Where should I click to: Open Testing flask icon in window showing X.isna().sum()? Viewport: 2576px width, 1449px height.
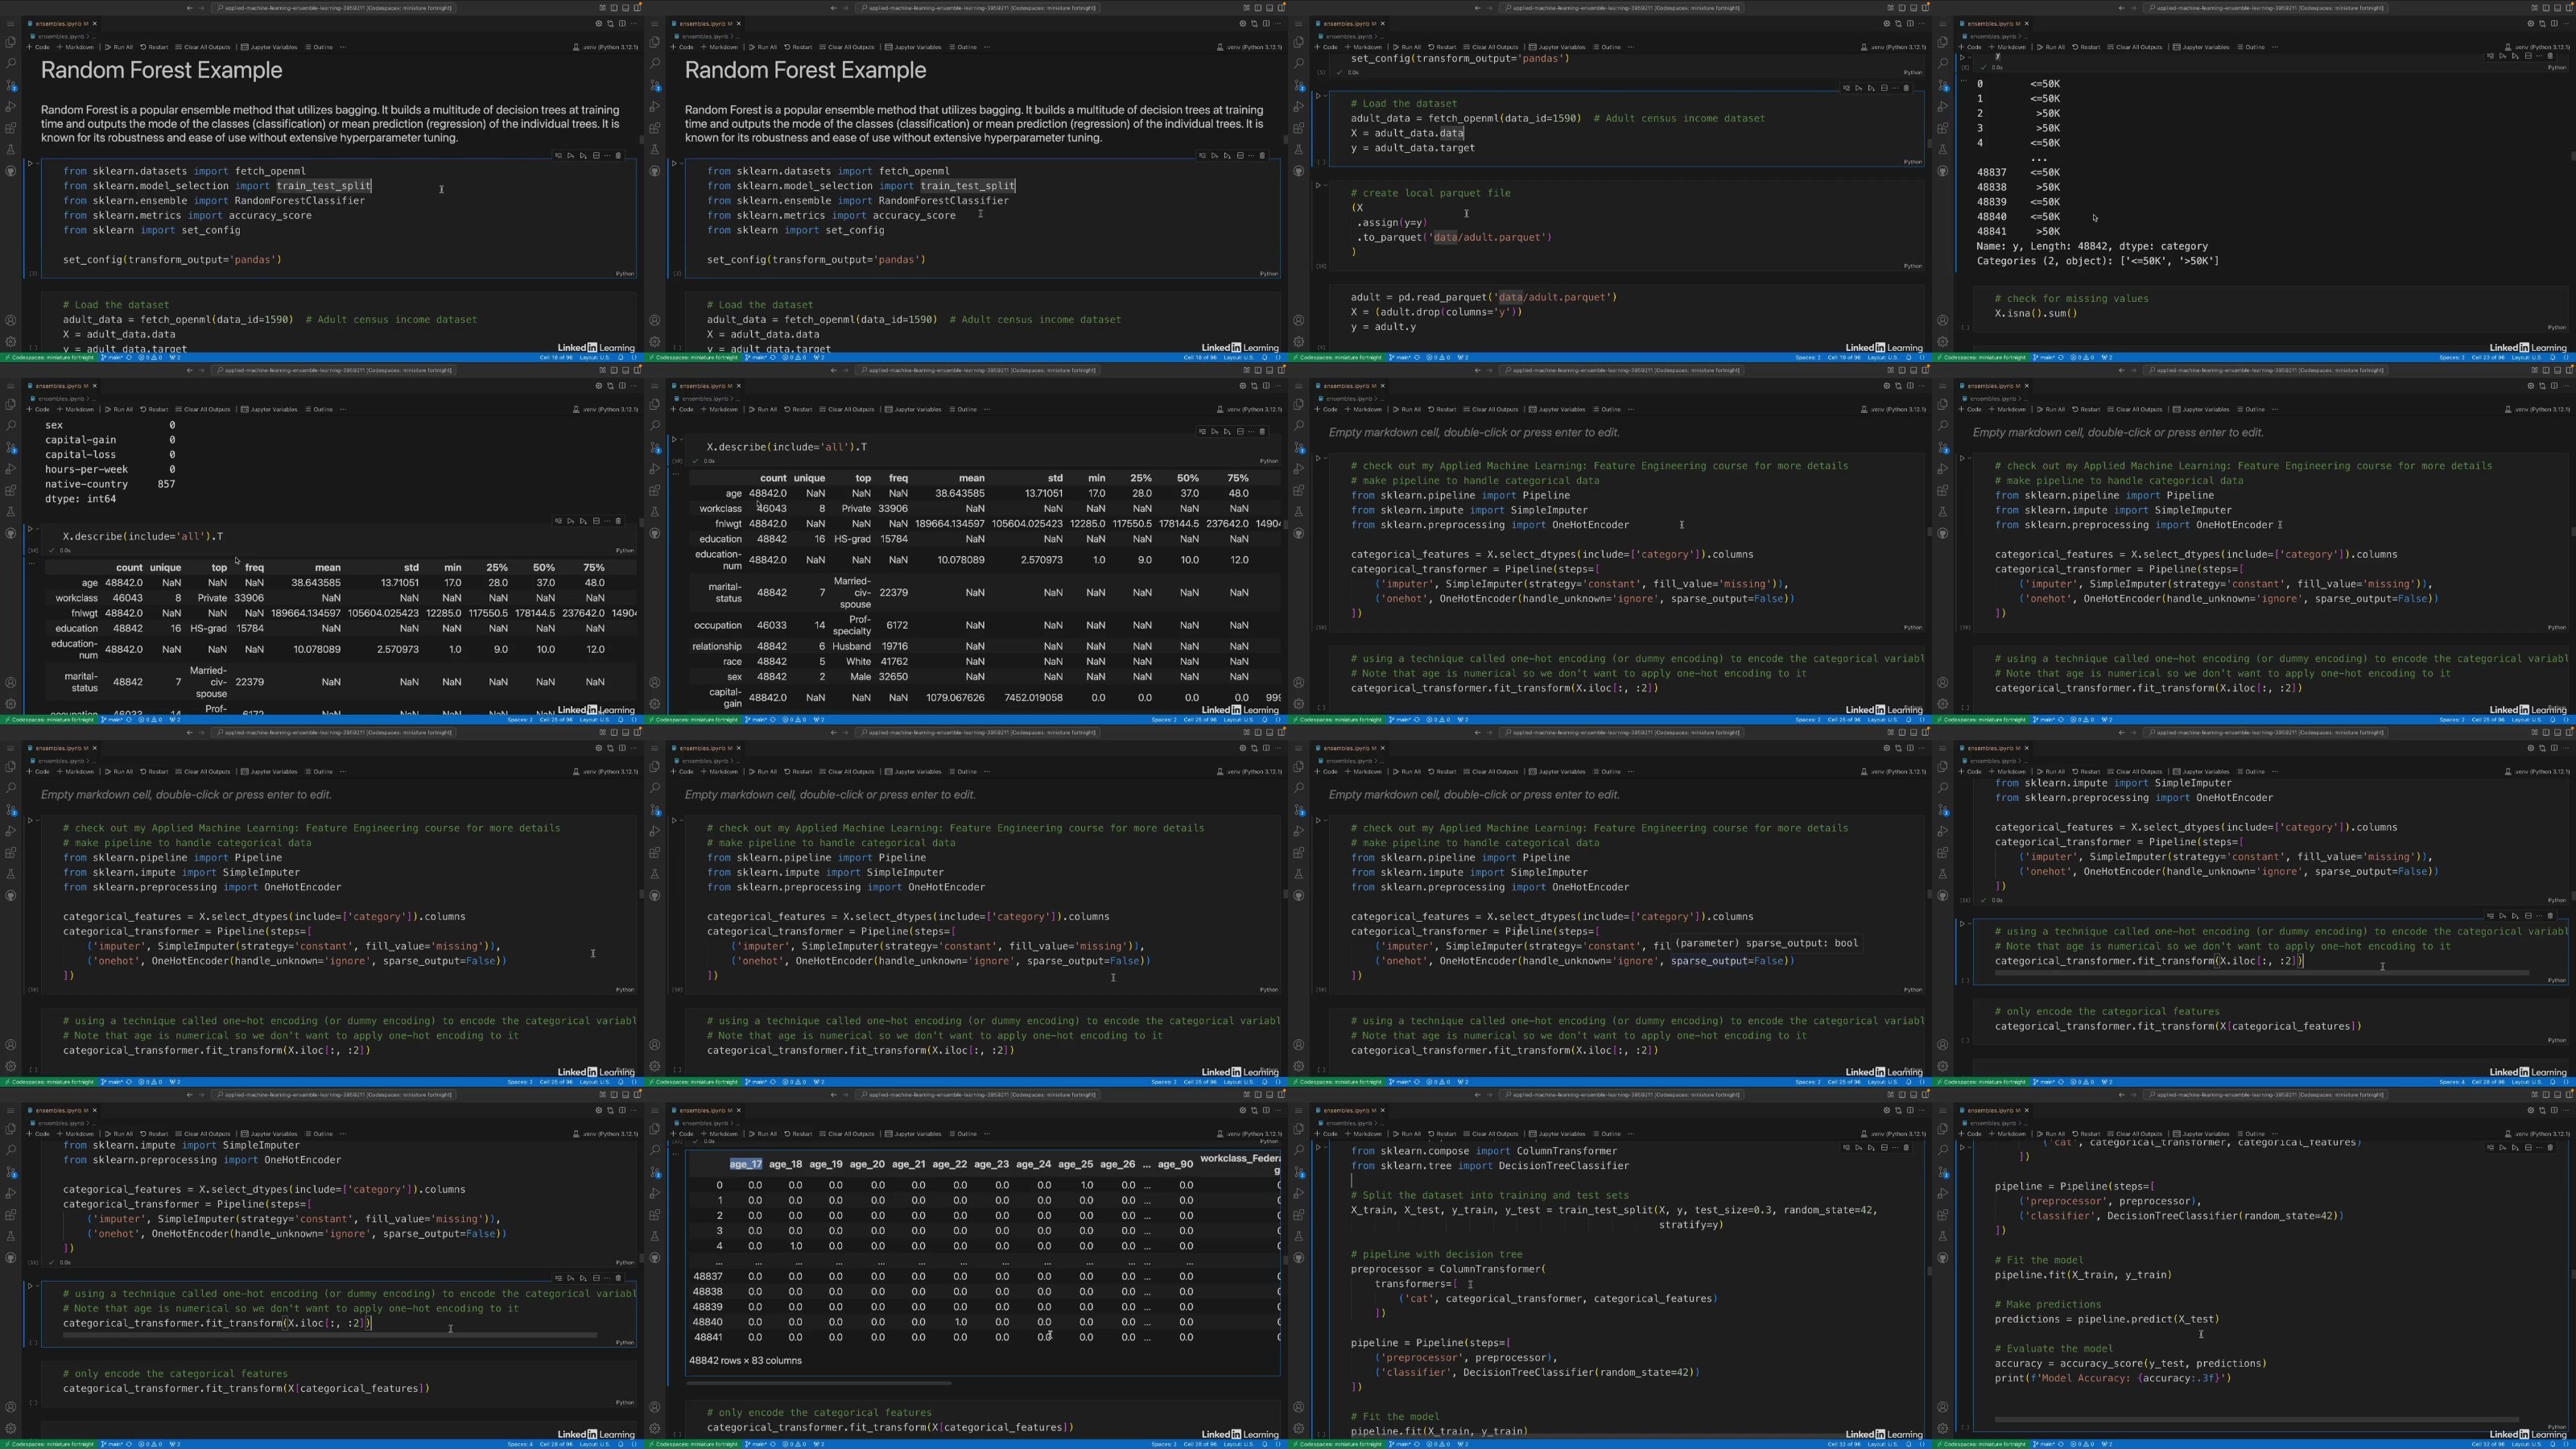(x=1943, y=149)
